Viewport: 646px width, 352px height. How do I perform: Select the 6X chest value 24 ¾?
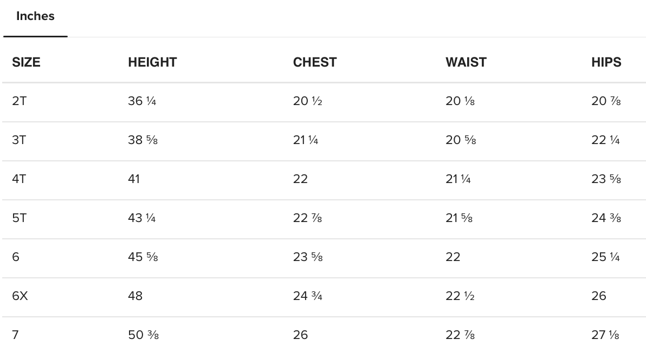[308, 296]
